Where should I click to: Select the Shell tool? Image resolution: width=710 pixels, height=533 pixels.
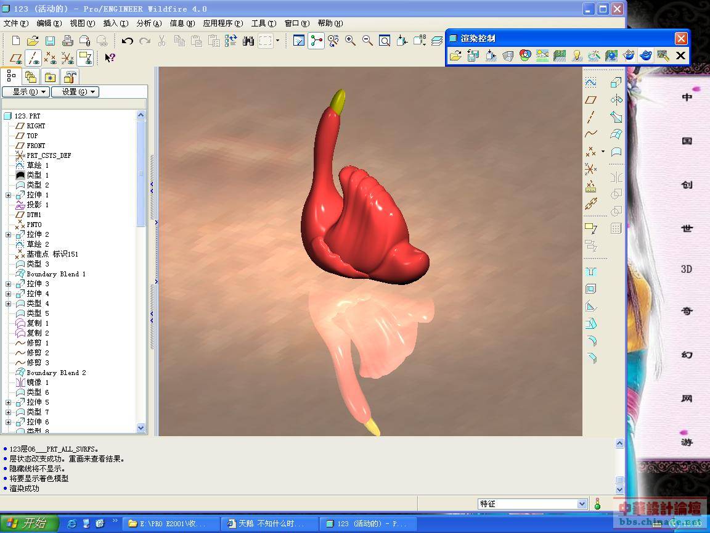click(x=590, y=289)
